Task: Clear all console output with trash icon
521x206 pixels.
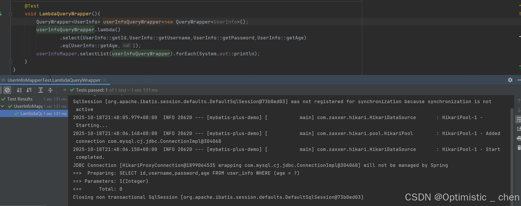Action: [519, 148]
